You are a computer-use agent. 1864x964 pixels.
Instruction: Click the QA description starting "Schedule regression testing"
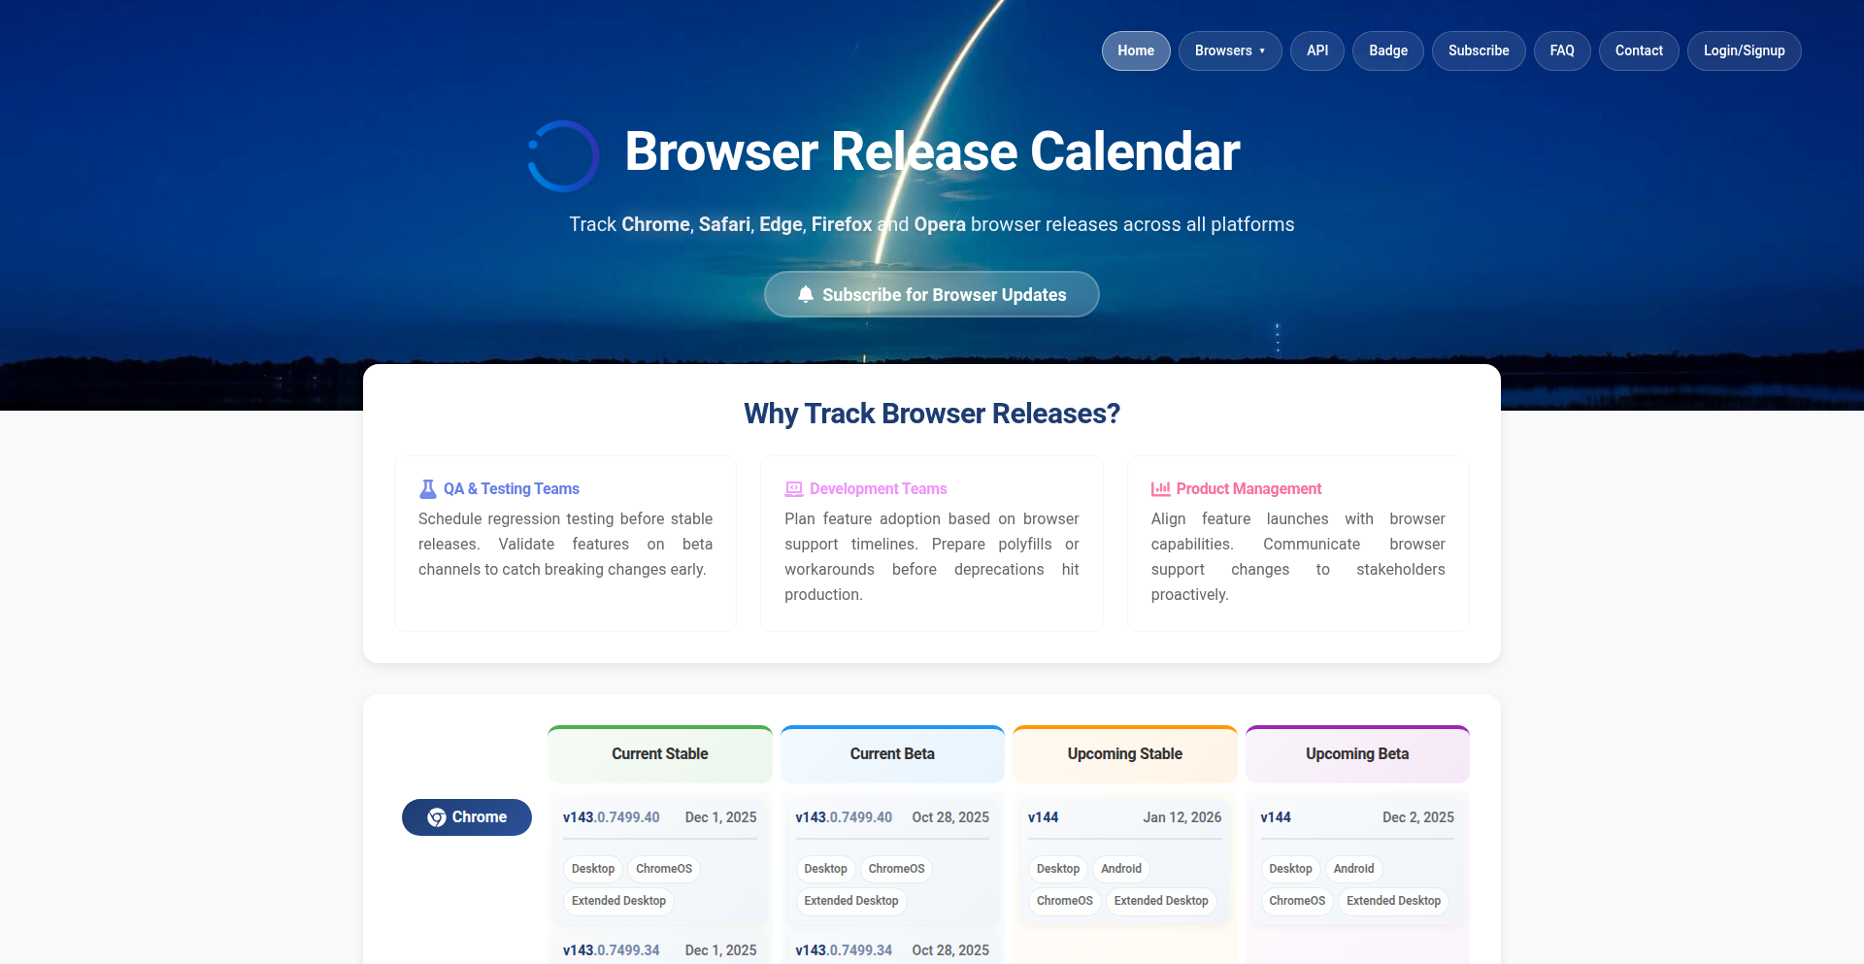click(x=565, y=545)
